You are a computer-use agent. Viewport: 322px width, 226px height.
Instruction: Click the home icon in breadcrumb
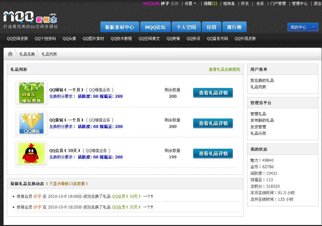10,54
